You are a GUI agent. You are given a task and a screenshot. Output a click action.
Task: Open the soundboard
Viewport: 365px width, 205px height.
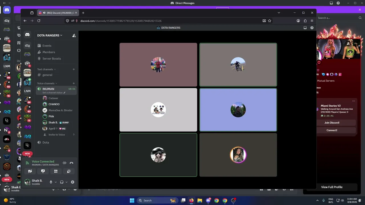[69, 171]
